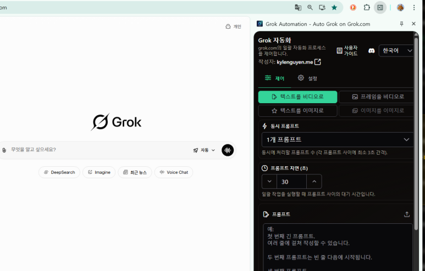The height and width of the screenshot is (271, 425).
Task: Click the Grok 자동화 title text
Action: 274,40
